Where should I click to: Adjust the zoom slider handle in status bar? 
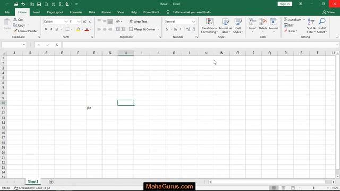click(x=314, y=188)
